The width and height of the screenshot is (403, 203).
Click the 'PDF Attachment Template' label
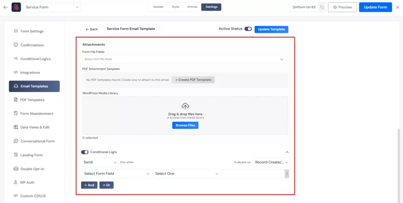(101, 69)
